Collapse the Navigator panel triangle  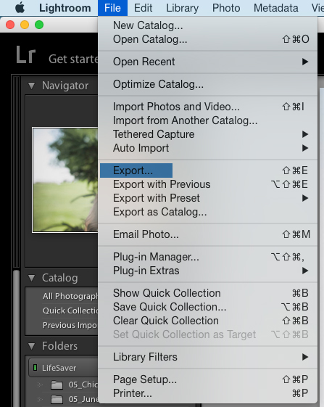click(x=32, y=86)
